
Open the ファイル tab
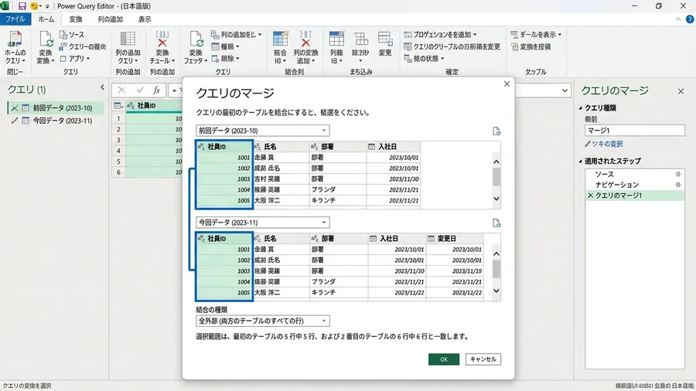[15, 19]
